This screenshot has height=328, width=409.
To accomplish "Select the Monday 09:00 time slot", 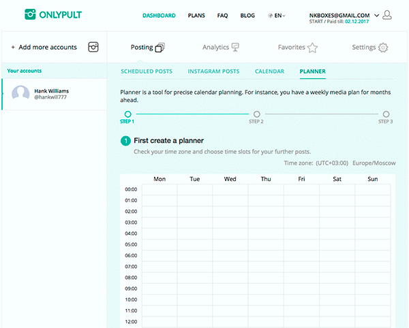I will pos(160,289).
